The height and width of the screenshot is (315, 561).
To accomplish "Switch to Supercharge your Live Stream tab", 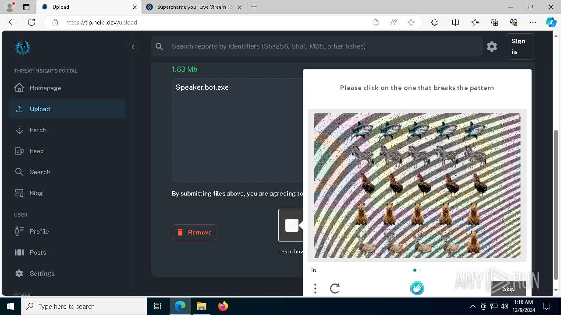I will pos(194,7).
